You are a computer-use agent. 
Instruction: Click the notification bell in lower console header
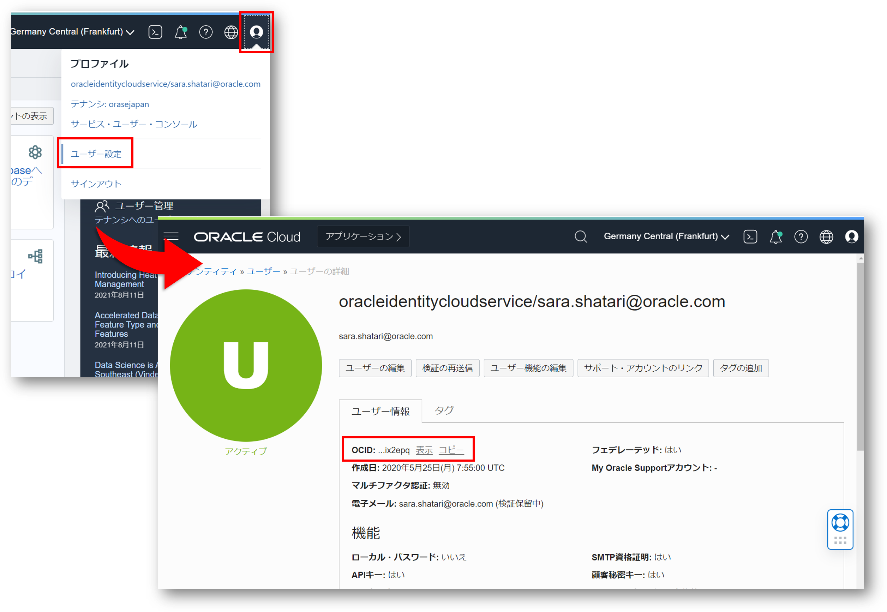click(x=775, y=236)
